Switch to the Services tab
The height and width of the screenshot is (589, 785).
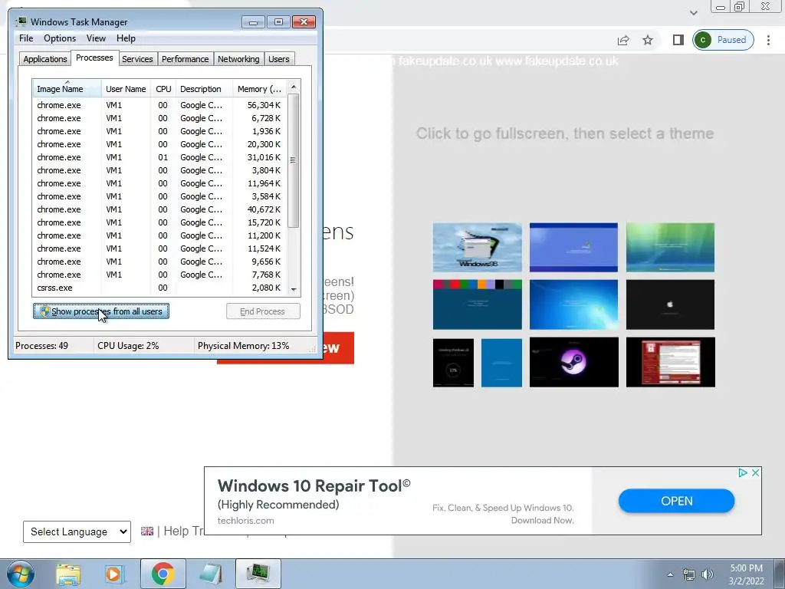pos(137,59)
